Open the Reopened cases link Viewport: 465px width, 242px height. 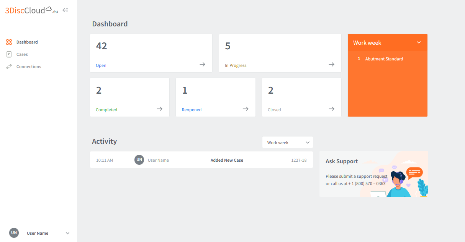click(192, 110)
